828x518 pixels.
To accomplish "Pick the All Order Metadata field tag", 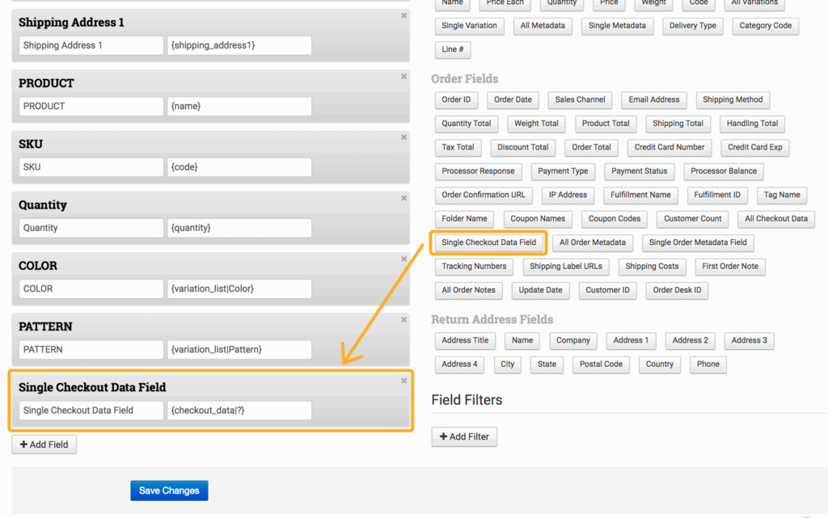I will click(592, 242).
